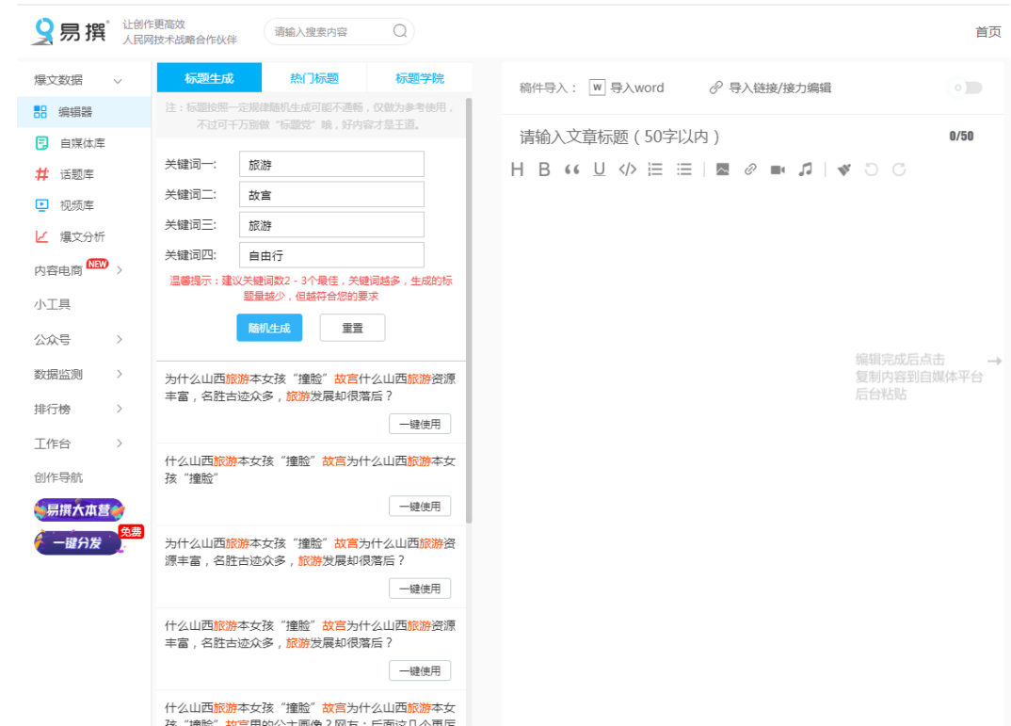The image size is (1011, 726).
Task: Open 视频库 in the sidebar
Action: (77, 205)
